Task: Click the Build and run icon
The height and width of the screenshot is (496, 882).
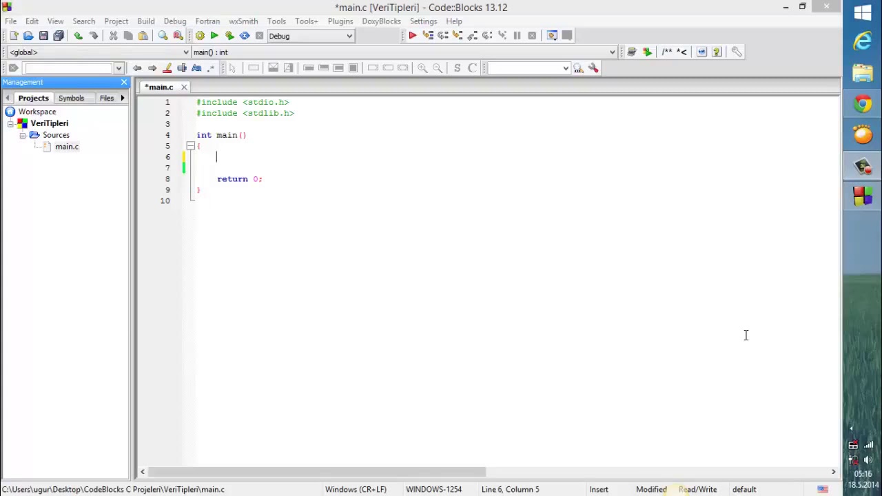Action: (229, 36)
